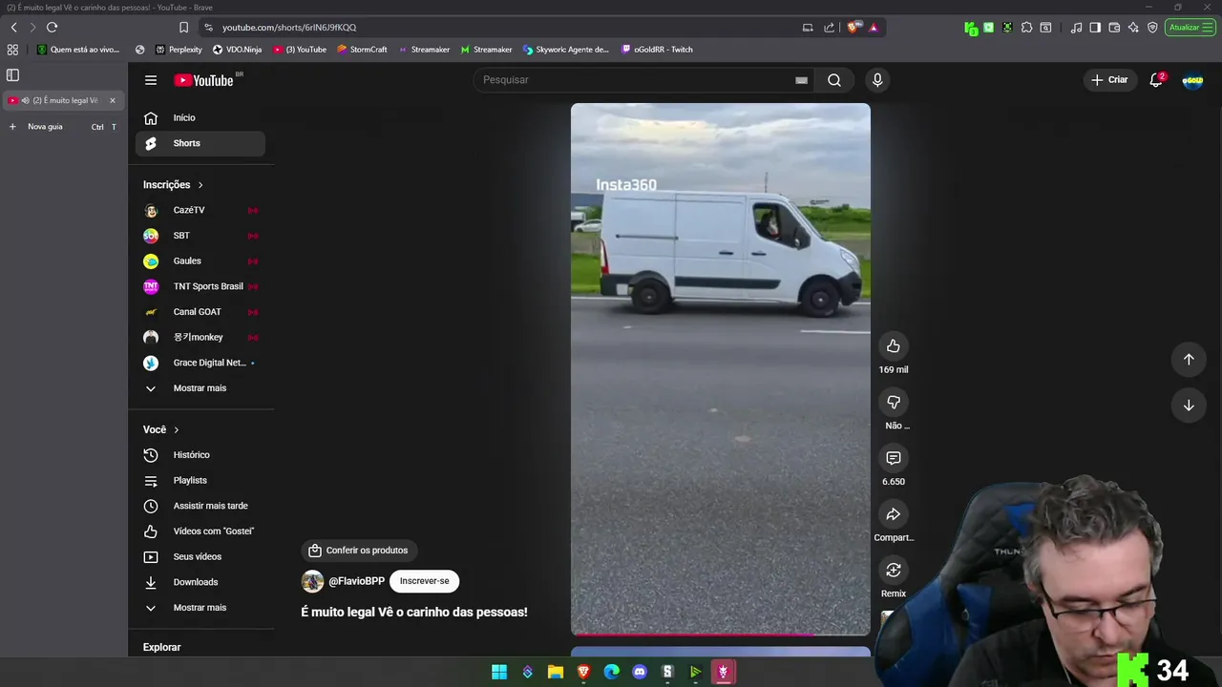The height and width of the screenshot is (687, 1222).
Task: Open the notifications bell
Action: point(1156,80)
